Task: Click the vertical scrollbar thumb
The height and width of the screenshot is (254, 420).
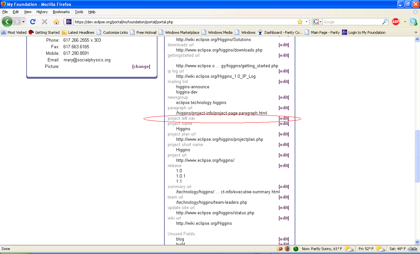Action: point(417,156)
